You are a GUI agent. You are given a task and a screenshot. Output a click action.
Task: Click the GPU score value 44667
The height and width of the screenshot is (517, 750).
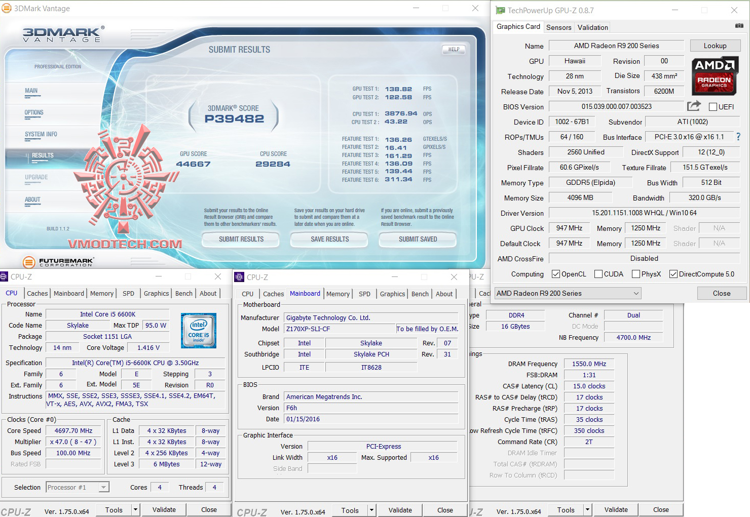(x=193, y=164)
